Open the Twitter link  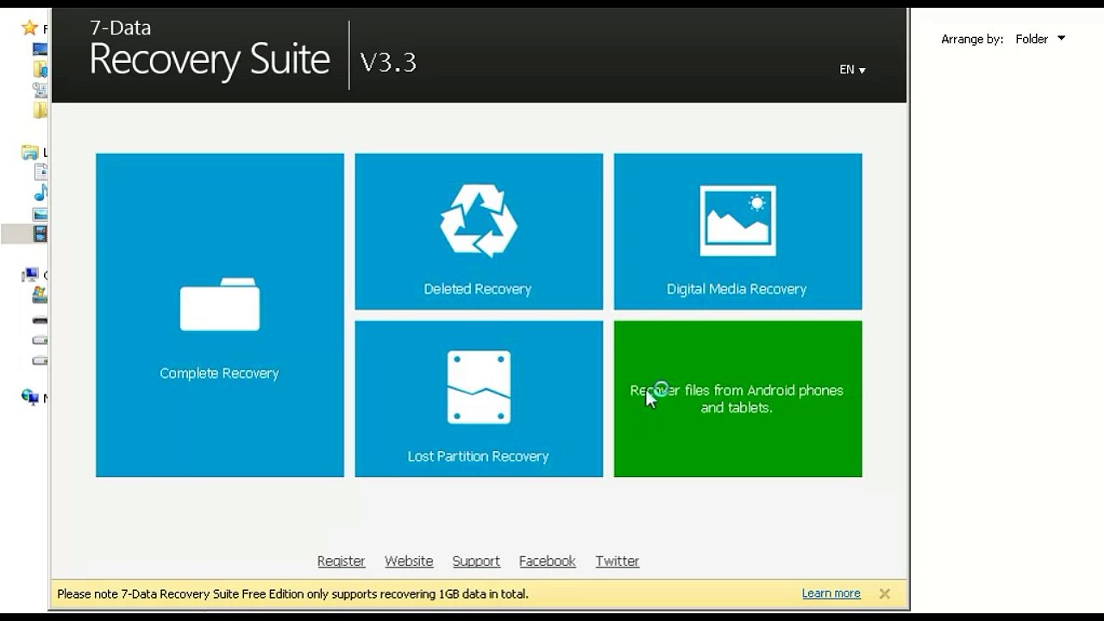617,561
